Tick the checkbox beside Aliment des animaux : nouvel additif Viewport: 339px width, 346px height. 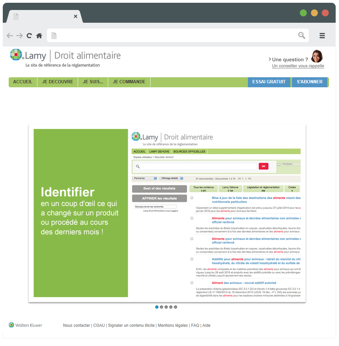pos(192,283)
